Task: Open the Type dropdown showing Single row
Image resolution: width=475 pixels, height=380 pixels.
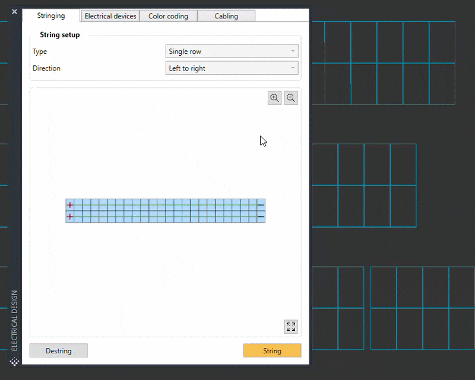Action: click(232, 51)
